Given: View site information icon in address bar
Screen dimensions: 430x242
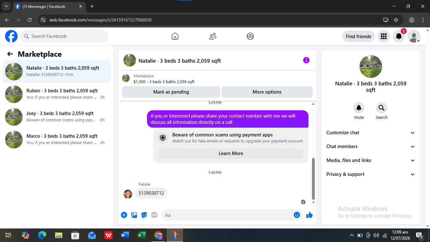Looking at the screenshot, I should [x=43, y=20].
